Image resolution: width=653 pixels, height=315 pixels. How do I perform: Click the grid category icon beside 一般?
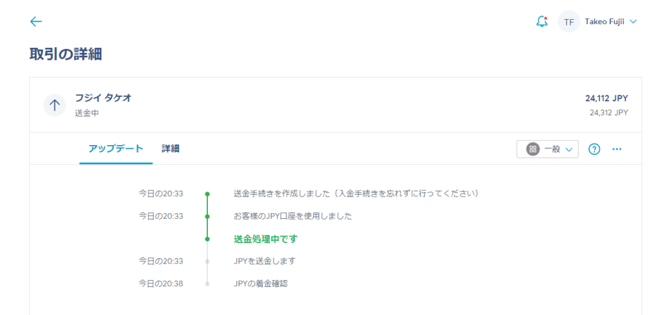tap(532, 149)
